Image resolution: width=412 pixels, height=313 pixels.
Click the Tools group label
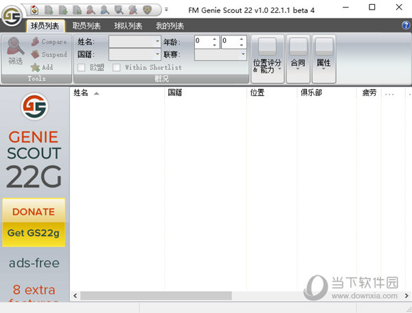pos(36,79)
